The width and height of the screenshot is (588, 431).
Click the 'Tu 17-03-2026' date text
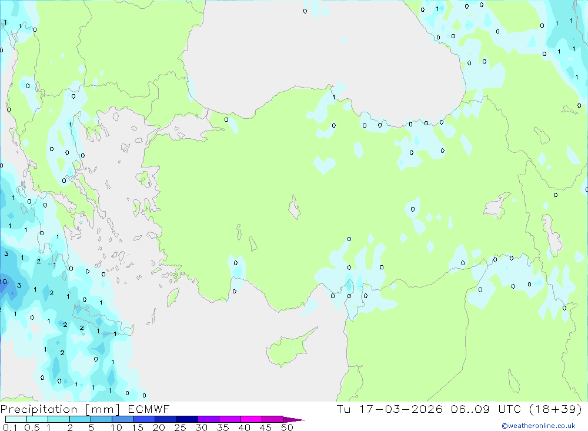coord(390,409)
